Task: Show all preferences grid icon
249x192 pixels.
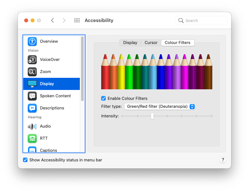Action: (x=77, y=20)
